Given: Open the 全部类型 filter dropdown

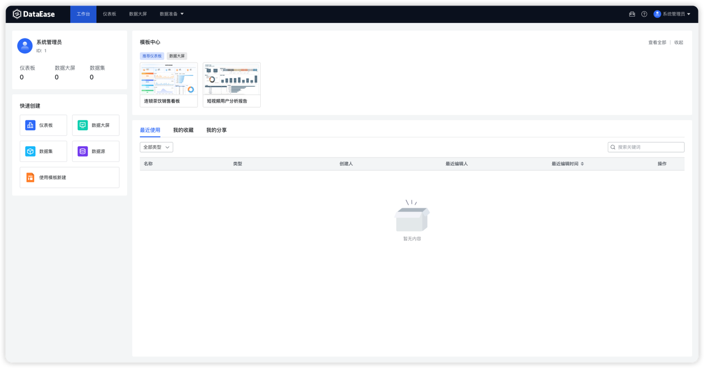Looking at the screenshot, I should [156, 147].
